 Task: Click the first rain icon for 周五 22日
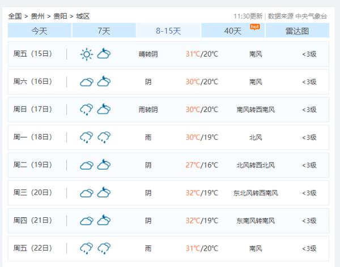[87, 248]
